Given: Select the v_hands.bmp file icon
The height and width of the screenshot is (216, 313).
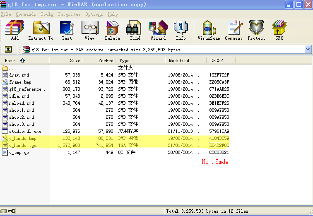Looking at the screenshot, I should tap(5, 138).
